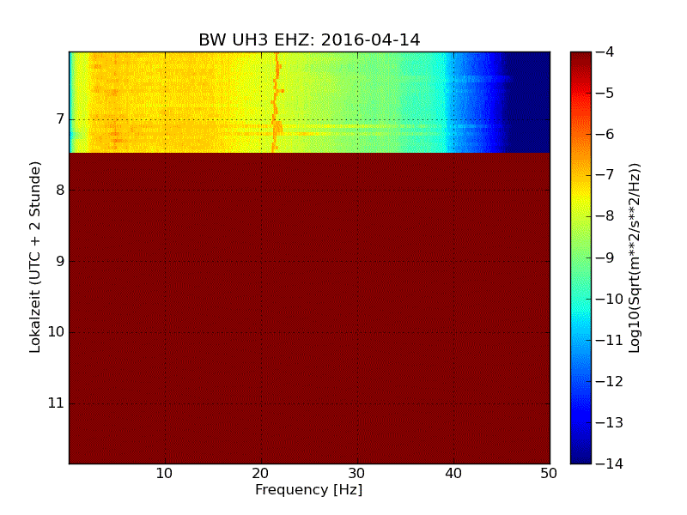The image size is (687, 515).
Task: Click the 'Frequency [Hz]' axis label
Action: coord(309,489)
